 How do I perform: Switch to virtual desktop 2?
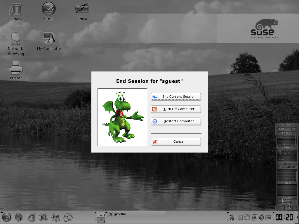pyautogui.click(x=101, y=220)
